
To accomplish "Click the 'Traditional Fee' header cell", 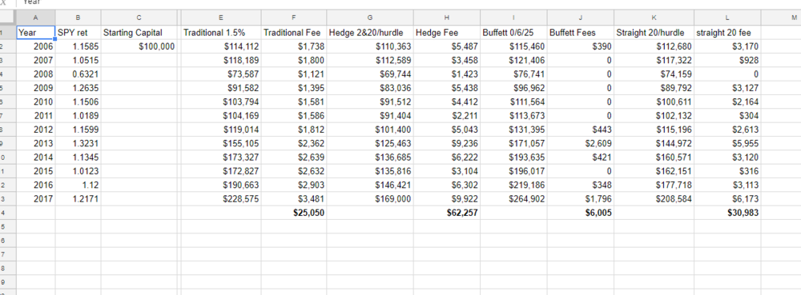I will pyautogui.click(x=294, y=33).
